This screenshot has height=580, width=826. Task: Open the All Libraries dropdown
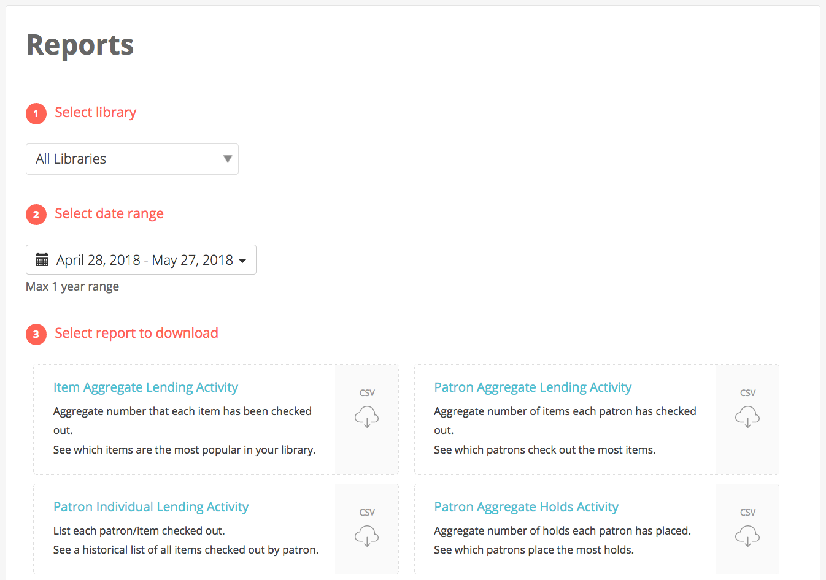tap(123, 159)
